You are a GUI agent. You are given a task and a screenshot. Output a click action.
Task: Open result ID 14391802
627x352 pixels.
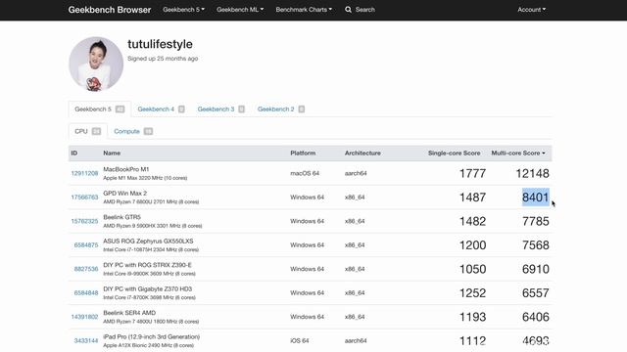click(x=84, y=317)
